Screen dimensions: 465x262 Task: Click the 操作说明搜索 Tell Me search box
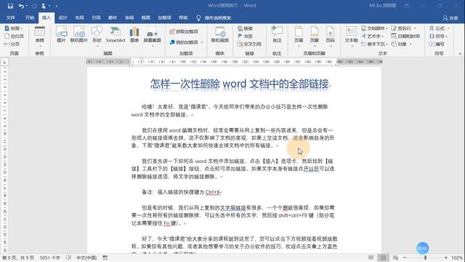214,17
